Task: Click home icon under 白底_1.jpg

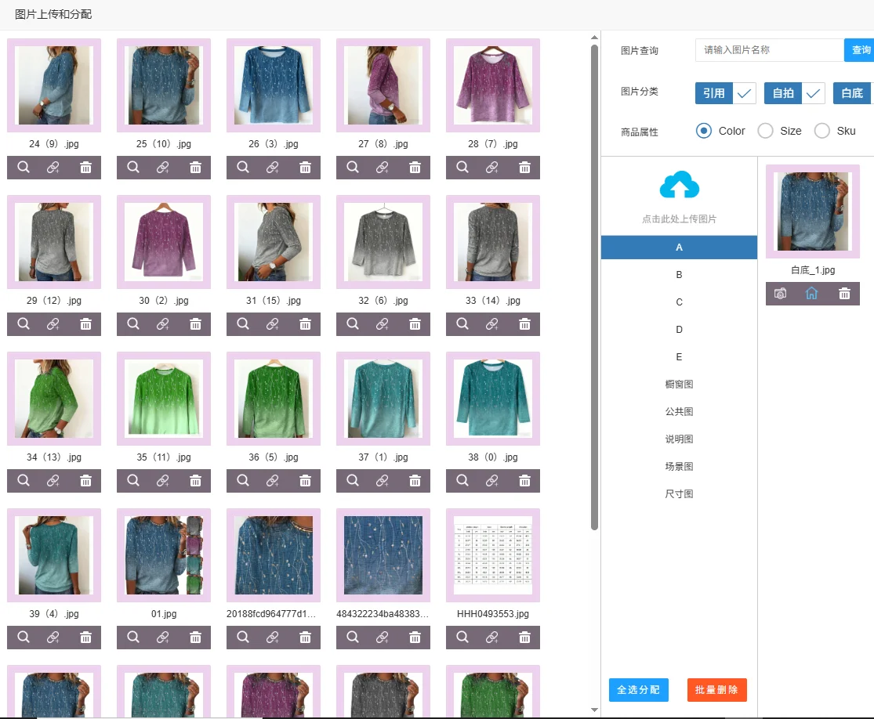Action: (x=812, y=294)
